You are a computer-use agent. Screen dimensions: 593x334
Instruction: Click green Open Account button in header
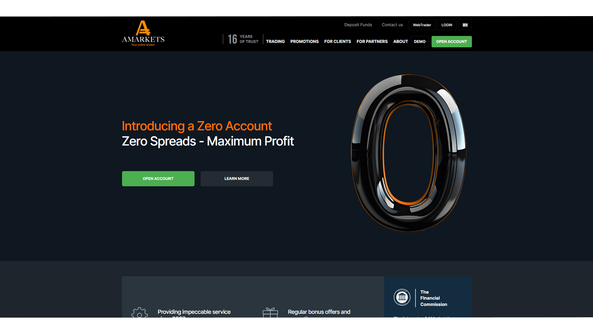451,41
